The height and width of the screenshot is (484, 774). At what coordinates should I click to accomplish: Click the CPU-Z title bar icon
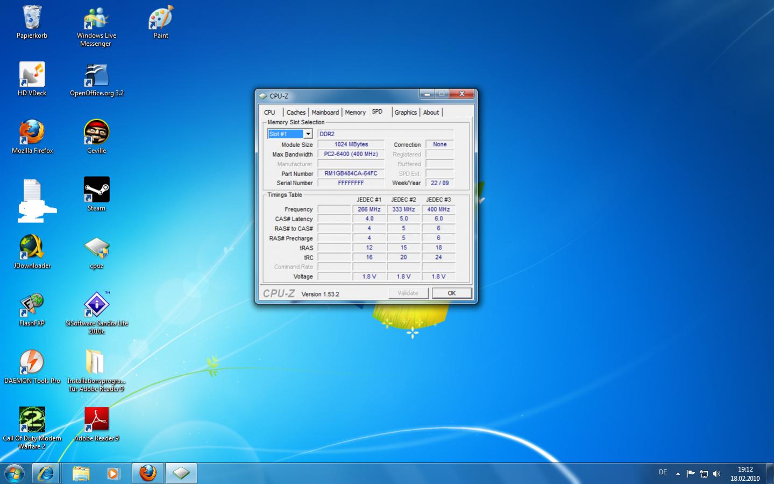(263, 96)
